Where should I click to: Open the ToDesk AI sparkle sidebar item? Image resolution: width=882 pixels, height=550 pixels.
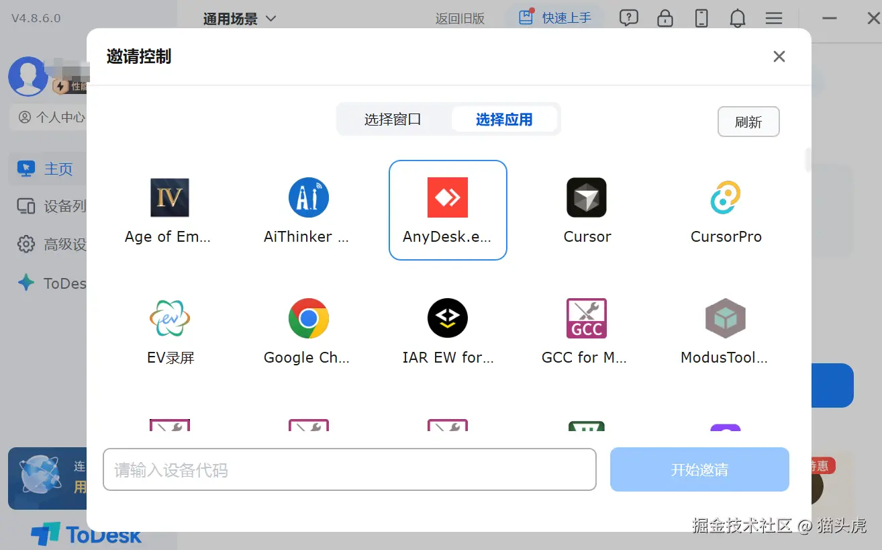[51, 283]
